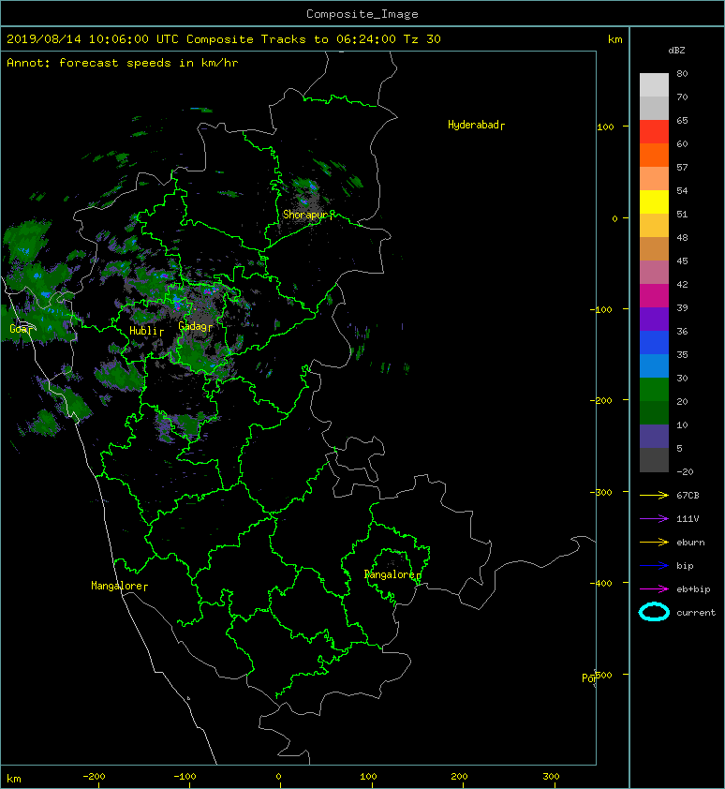725x789 pixels.
Task: Click the 2019/08/14 10:06:00 UTC timestamp
Action: [93, 39]
